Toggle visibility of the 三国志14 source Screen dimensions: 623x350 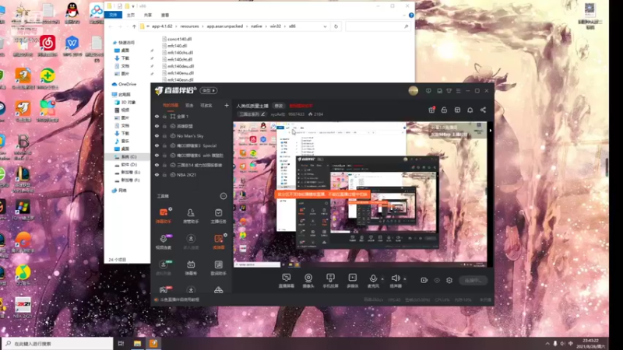tap(157, 165)
